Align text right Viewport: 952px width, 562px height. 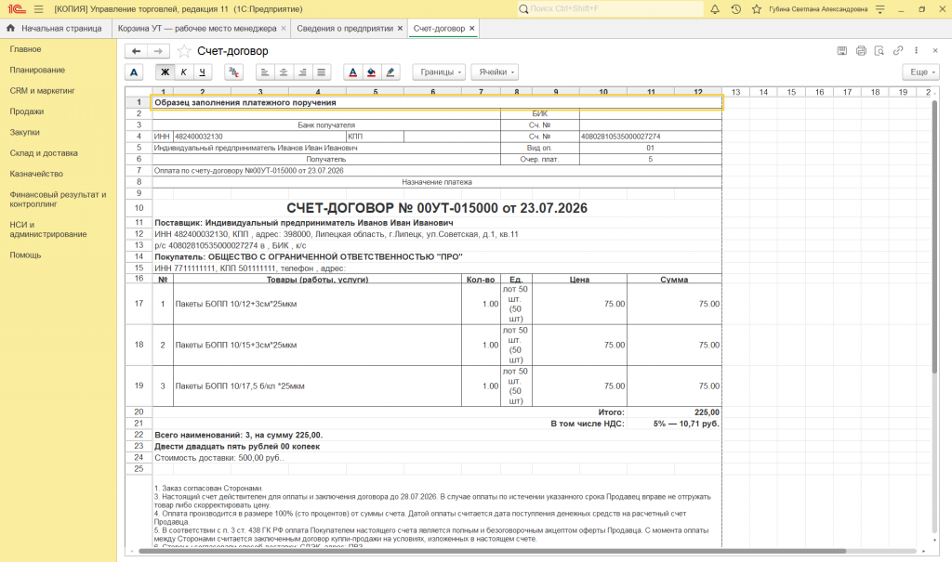click(x=302, y=72)
